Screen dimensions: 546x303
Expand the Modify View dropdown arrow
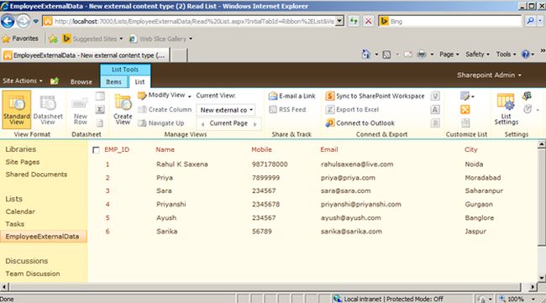click(190, 96)
